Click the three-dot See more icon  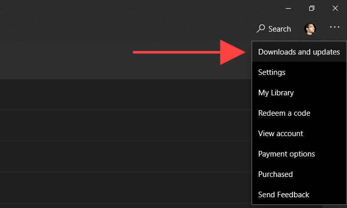[x=335, y=28]
